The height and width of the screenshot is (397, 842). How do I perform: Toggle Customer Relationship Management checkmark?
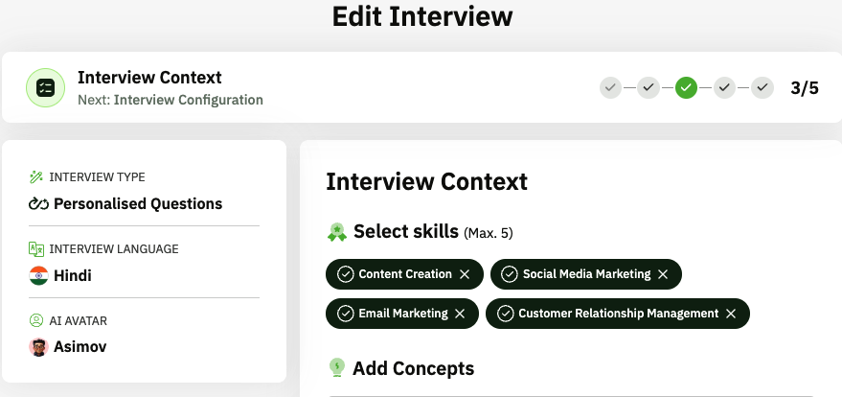pyautogui.click(x=506, y=314)
